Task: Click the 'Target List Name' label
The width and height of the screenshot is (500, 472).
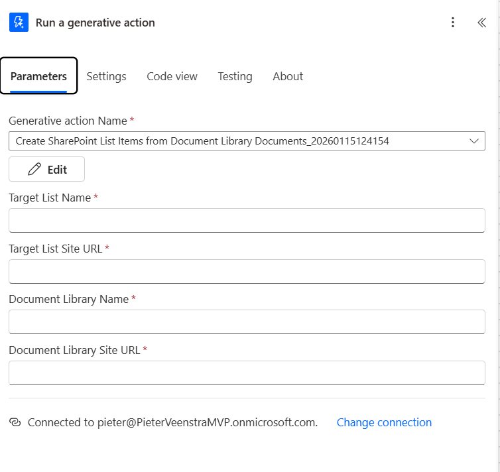Action: click(50, 198)
